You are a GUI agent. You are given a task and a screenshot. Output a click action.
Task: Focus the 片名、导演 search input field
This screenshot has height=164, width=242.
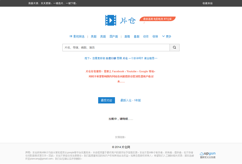click(116, 48)
